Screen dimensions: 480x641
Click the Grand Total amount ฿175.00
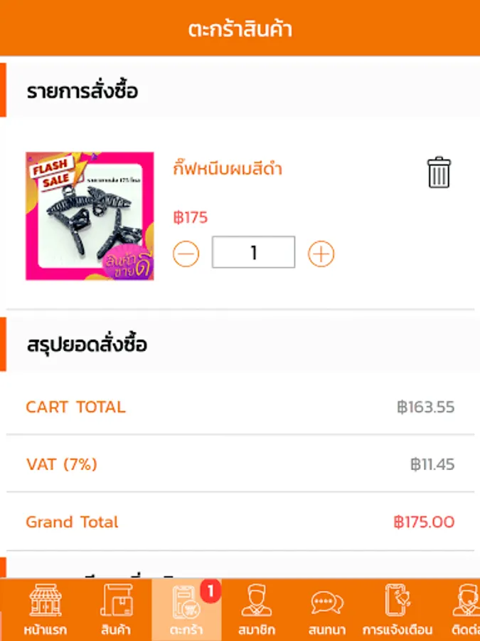pos(424,522)
